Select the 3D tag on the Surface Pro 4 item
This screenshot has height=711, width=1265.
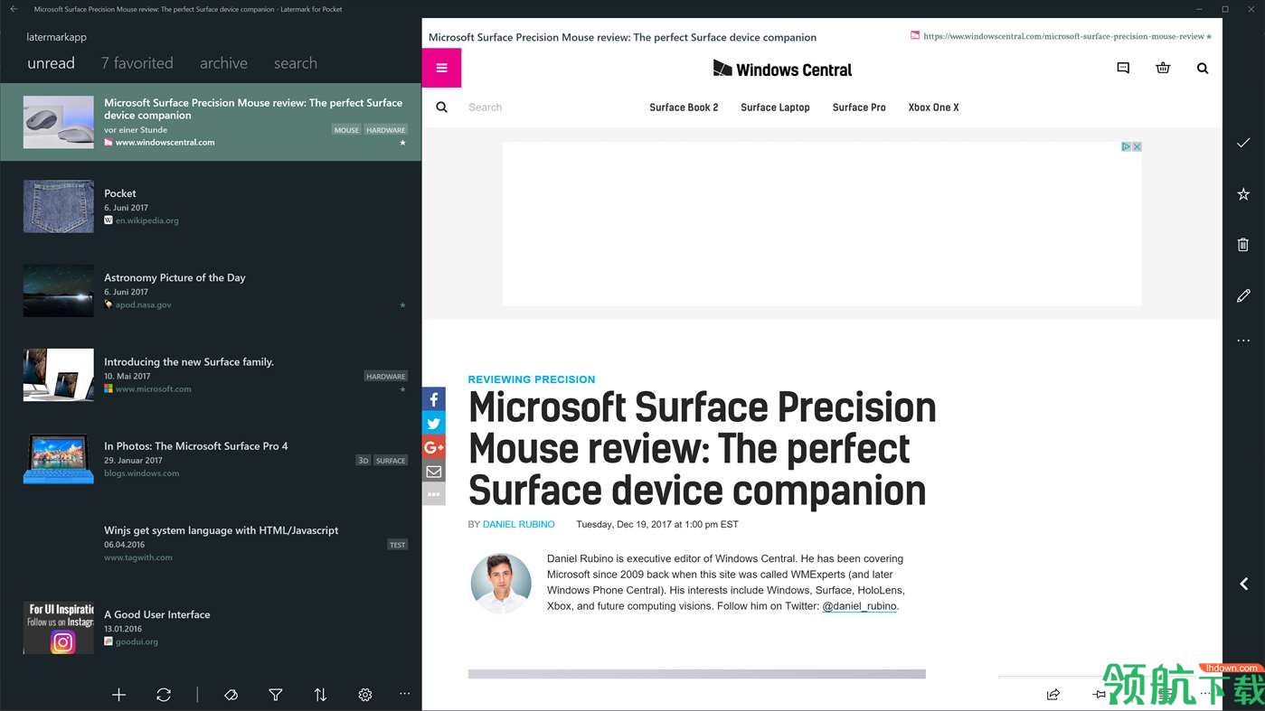pyautogui.click(x=363, y=461)
